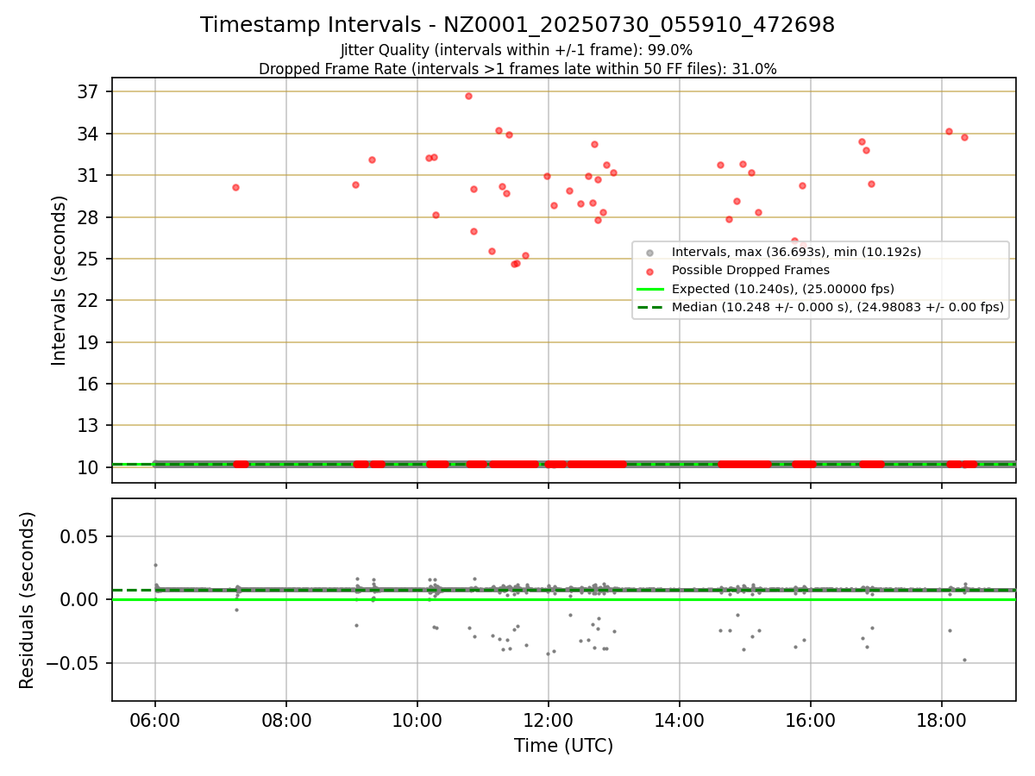Click the lowest residual point after 18:00
This screenshot has width=1035, height=776.
(x=964, y=660)
